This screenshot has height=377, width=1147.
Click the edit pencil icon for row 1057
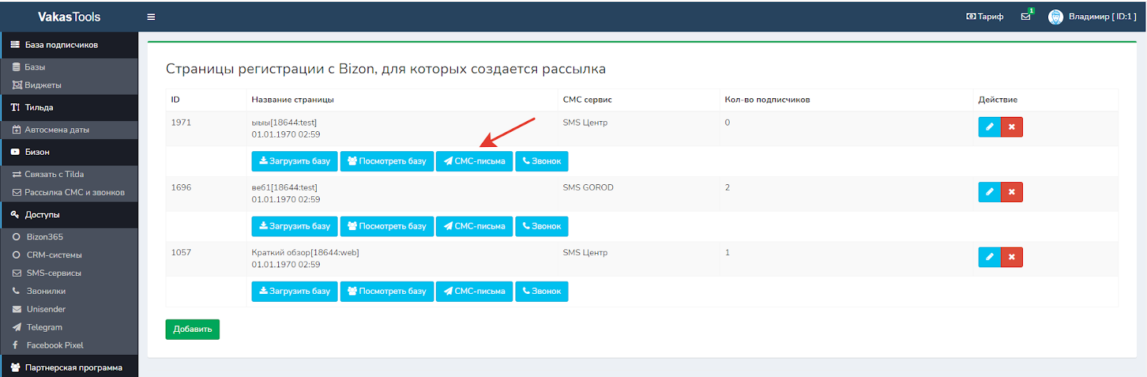point(989,257)
